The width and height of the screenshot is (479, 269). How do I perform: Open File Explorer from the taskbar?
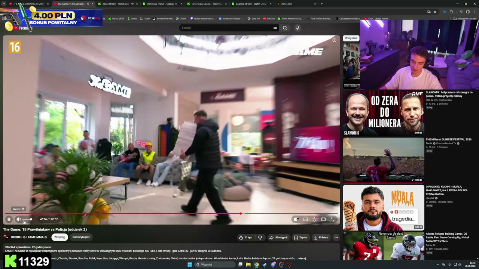pos(248,265)
